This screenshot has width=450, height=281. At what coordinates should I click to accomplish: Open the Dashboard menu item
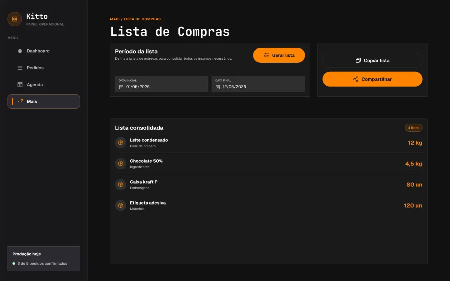[x=44, y=51]
